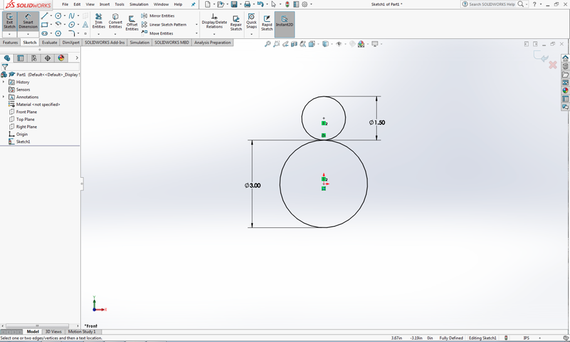Expand the Smart Dimension dropdown arrow

pos(28,34)
